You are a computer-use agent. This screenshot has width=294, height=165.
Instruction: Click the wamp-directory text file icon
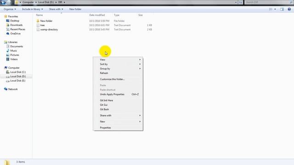pyautogui.click(x=38, y=29)
